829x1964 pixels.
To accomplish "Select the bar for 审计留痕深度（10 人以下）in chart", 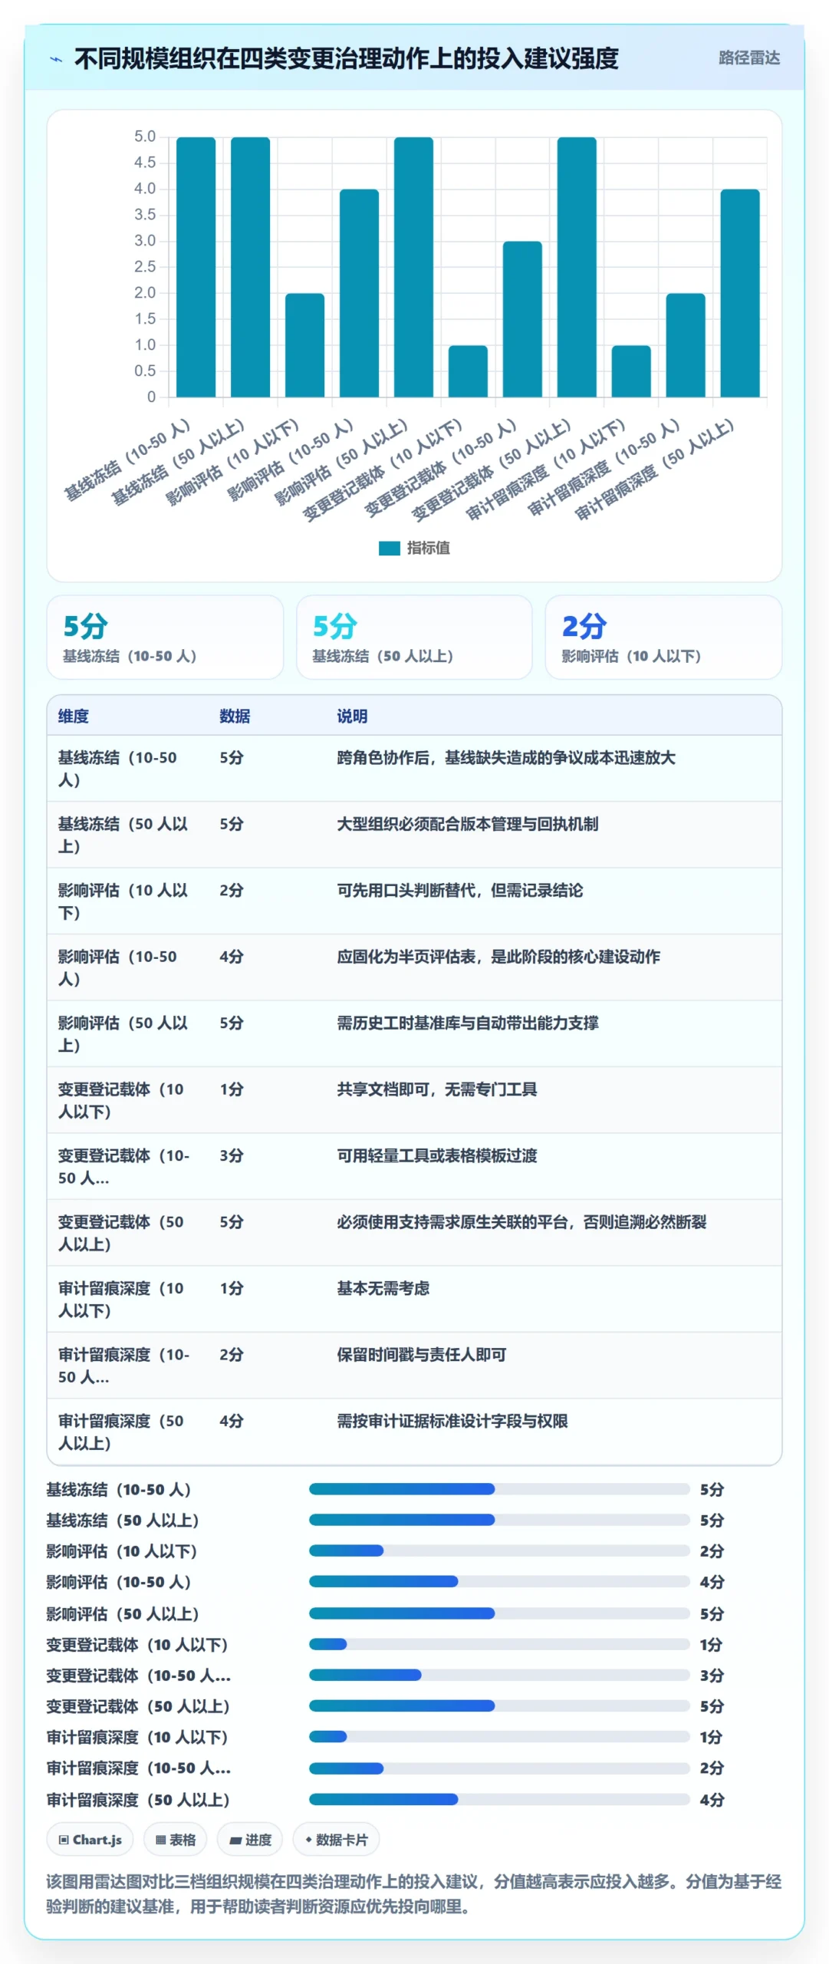I will [x=632, y=371].
